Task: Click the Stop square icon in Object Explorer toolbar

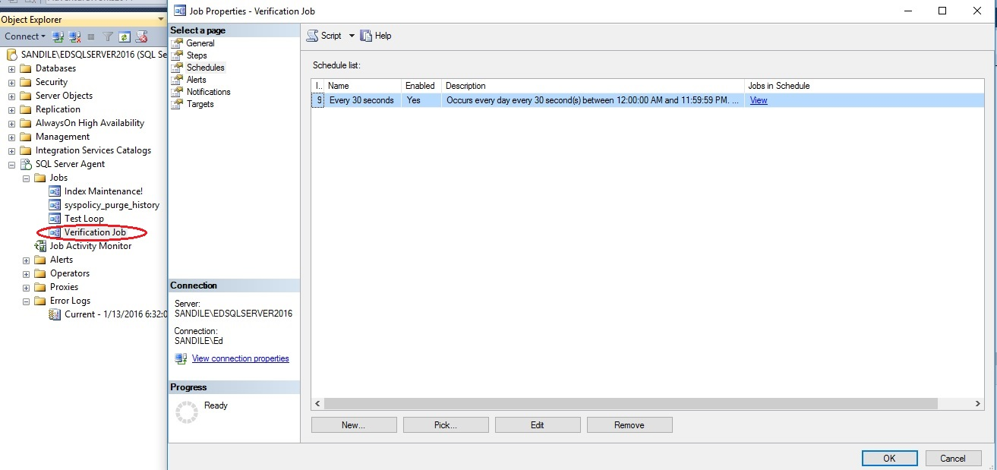Action: point(91,36)
